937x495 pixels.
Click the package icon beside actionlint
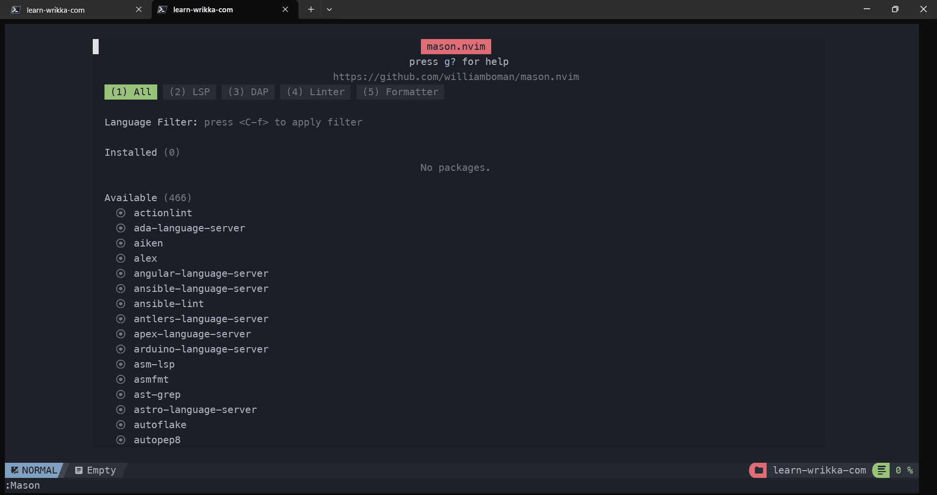tap(121, 213)
